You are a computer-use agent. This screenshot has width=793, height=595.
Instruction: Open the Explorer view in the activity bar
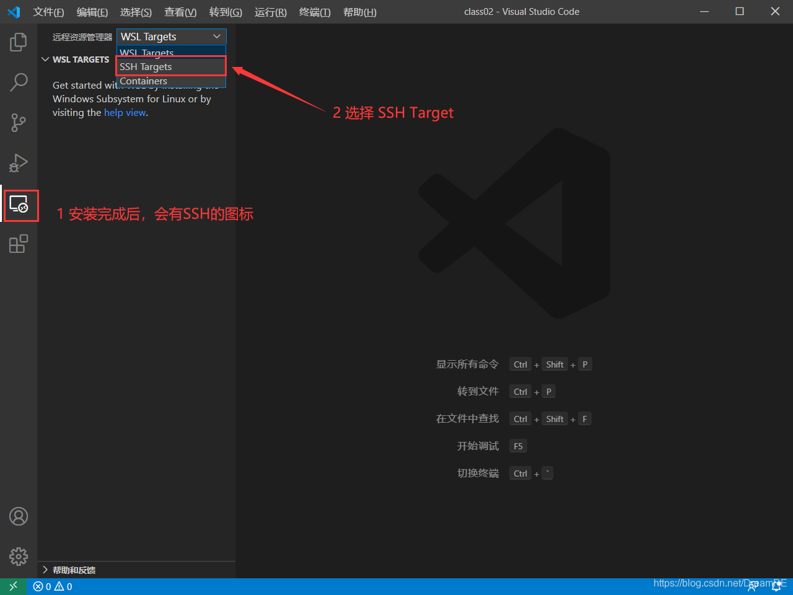tap(19, 42)
